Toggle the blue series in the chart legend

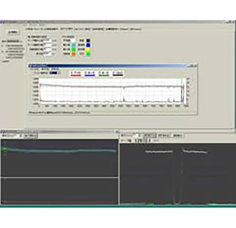(89, 73)
